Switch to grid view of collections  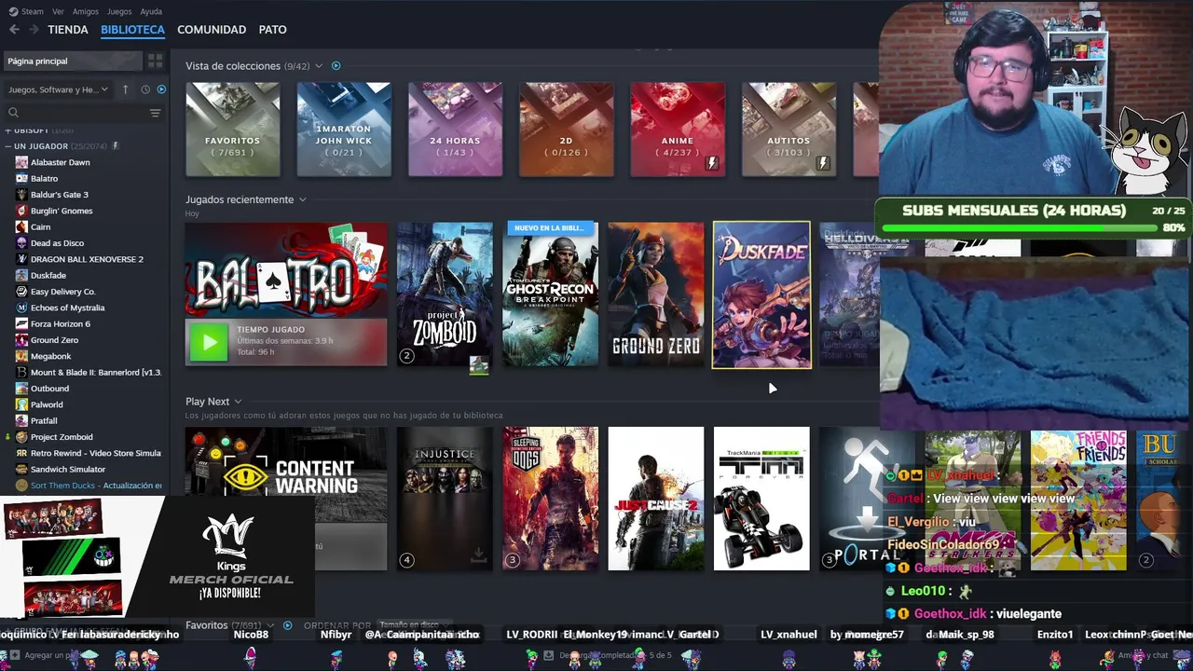tap(155, 61)
